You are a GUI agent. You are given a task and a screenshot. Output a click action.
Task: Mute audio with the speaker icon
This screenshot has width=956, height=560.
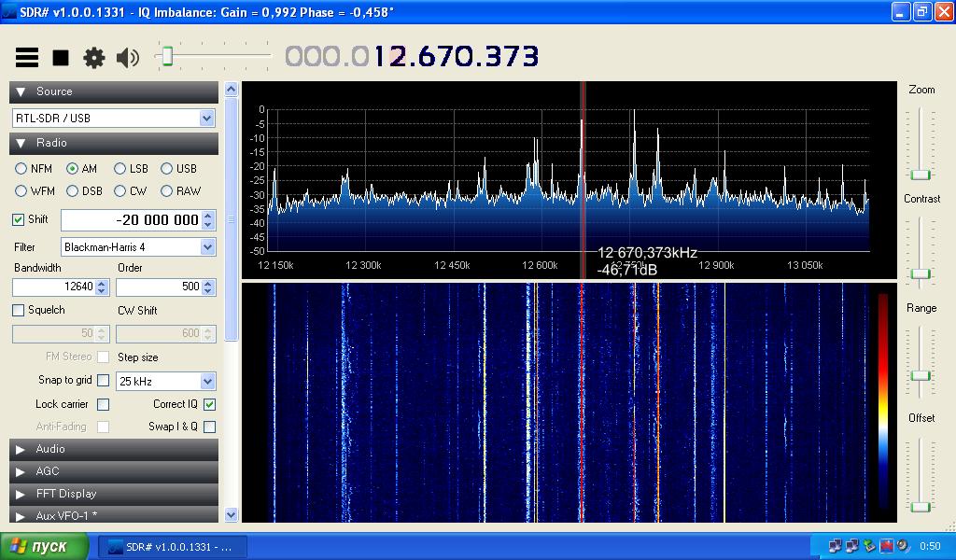pos(128,58)
